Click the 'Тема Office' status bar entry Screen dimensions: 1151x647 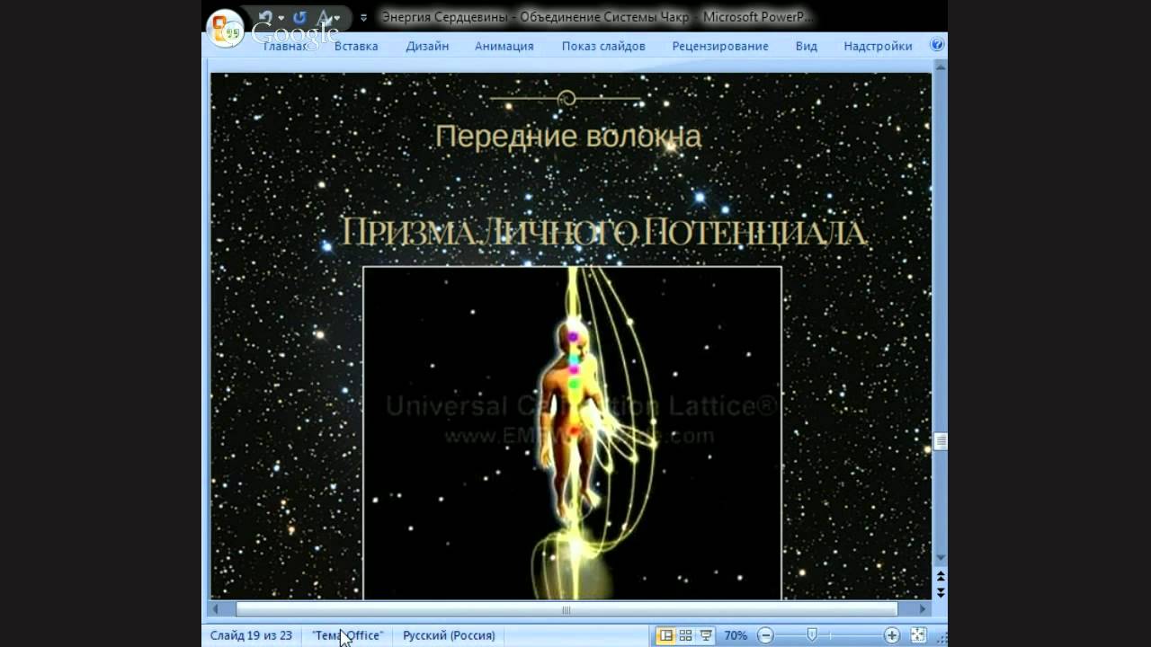(x=347, y=635)
